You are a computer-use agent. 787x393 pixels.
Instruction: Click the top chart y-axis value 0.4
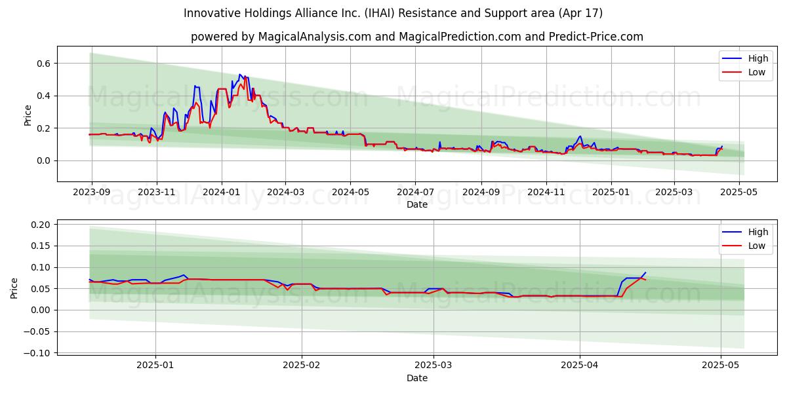45,96
